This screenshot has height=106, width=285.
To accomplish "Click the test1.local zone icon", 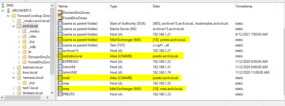I will tap(19, 88).
